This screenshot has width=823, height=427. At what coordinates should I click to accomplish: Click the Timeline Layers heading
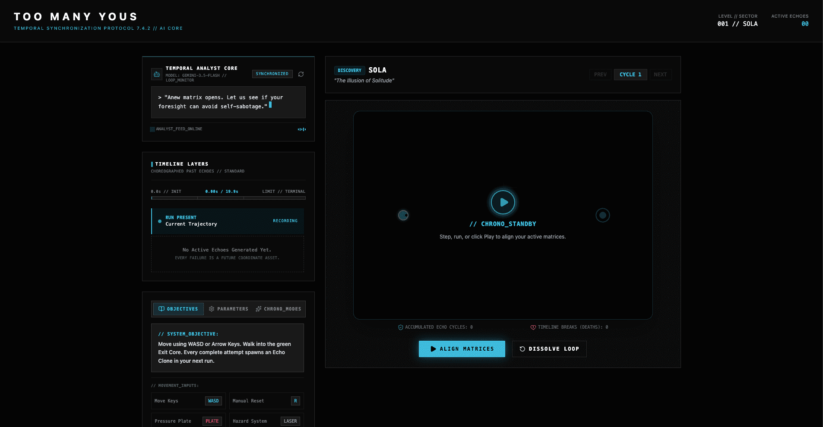182,164
